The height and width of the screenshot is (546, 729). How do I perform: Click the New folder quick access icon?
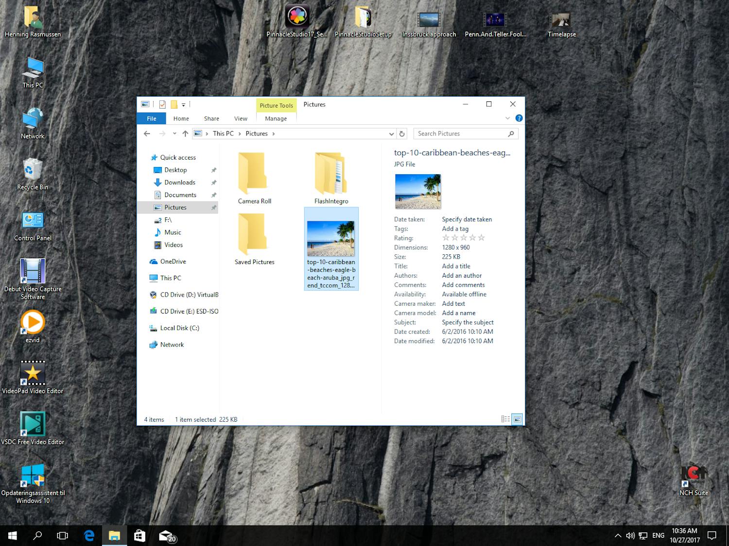174,104
